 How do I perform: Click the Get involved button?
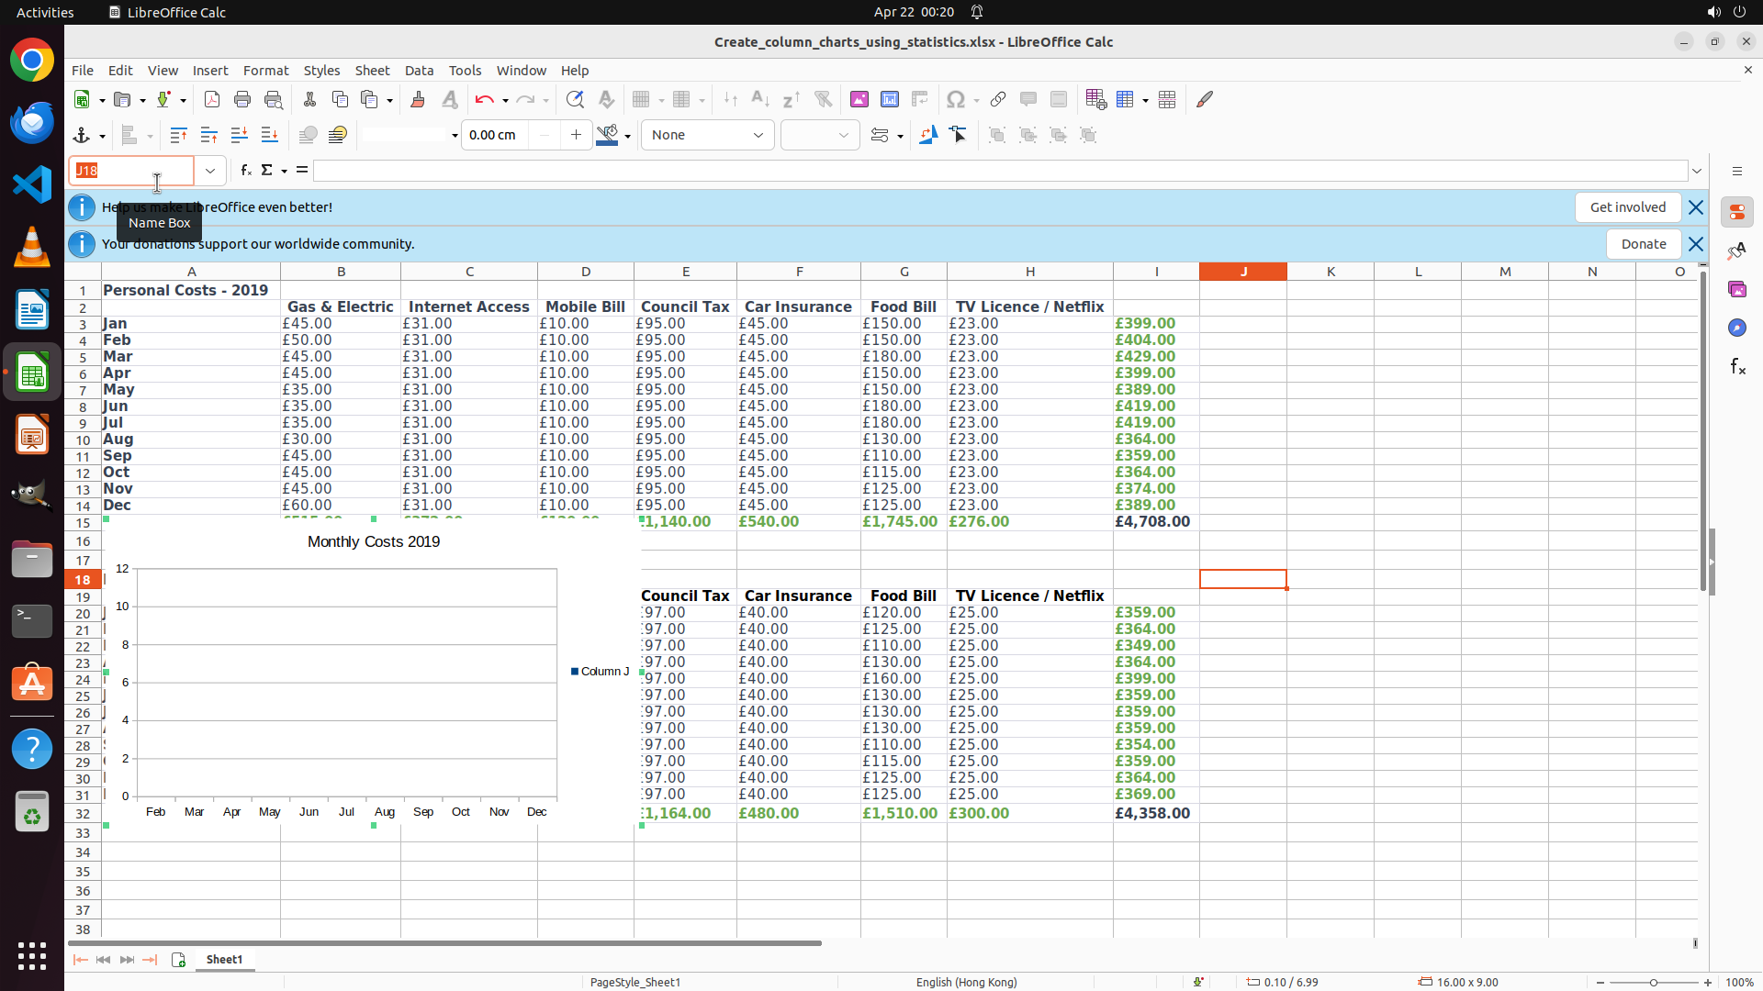pyautogui.click(x=1627, y=207)
